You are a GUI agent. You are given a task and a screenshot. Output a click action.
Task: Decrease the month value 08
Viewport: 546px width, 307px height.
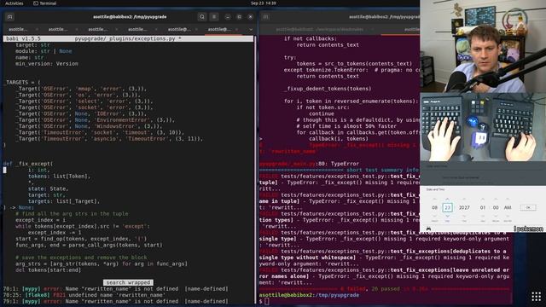pyautogui.click(x=434, y=216)
